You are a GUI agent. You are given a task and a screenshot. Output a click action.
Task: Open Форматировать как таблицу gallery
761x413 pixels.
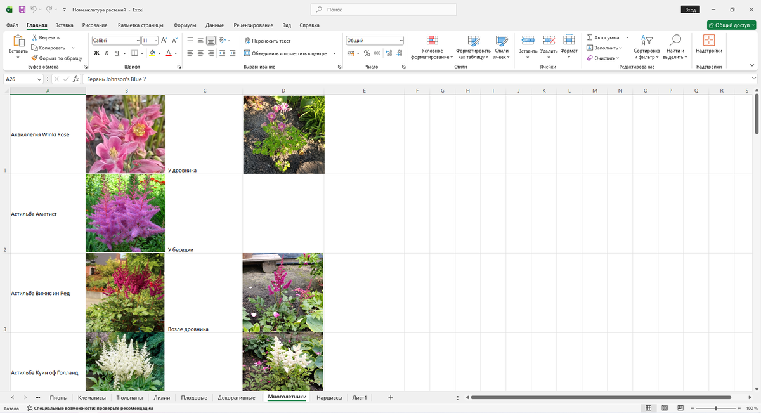coord(473,47)
